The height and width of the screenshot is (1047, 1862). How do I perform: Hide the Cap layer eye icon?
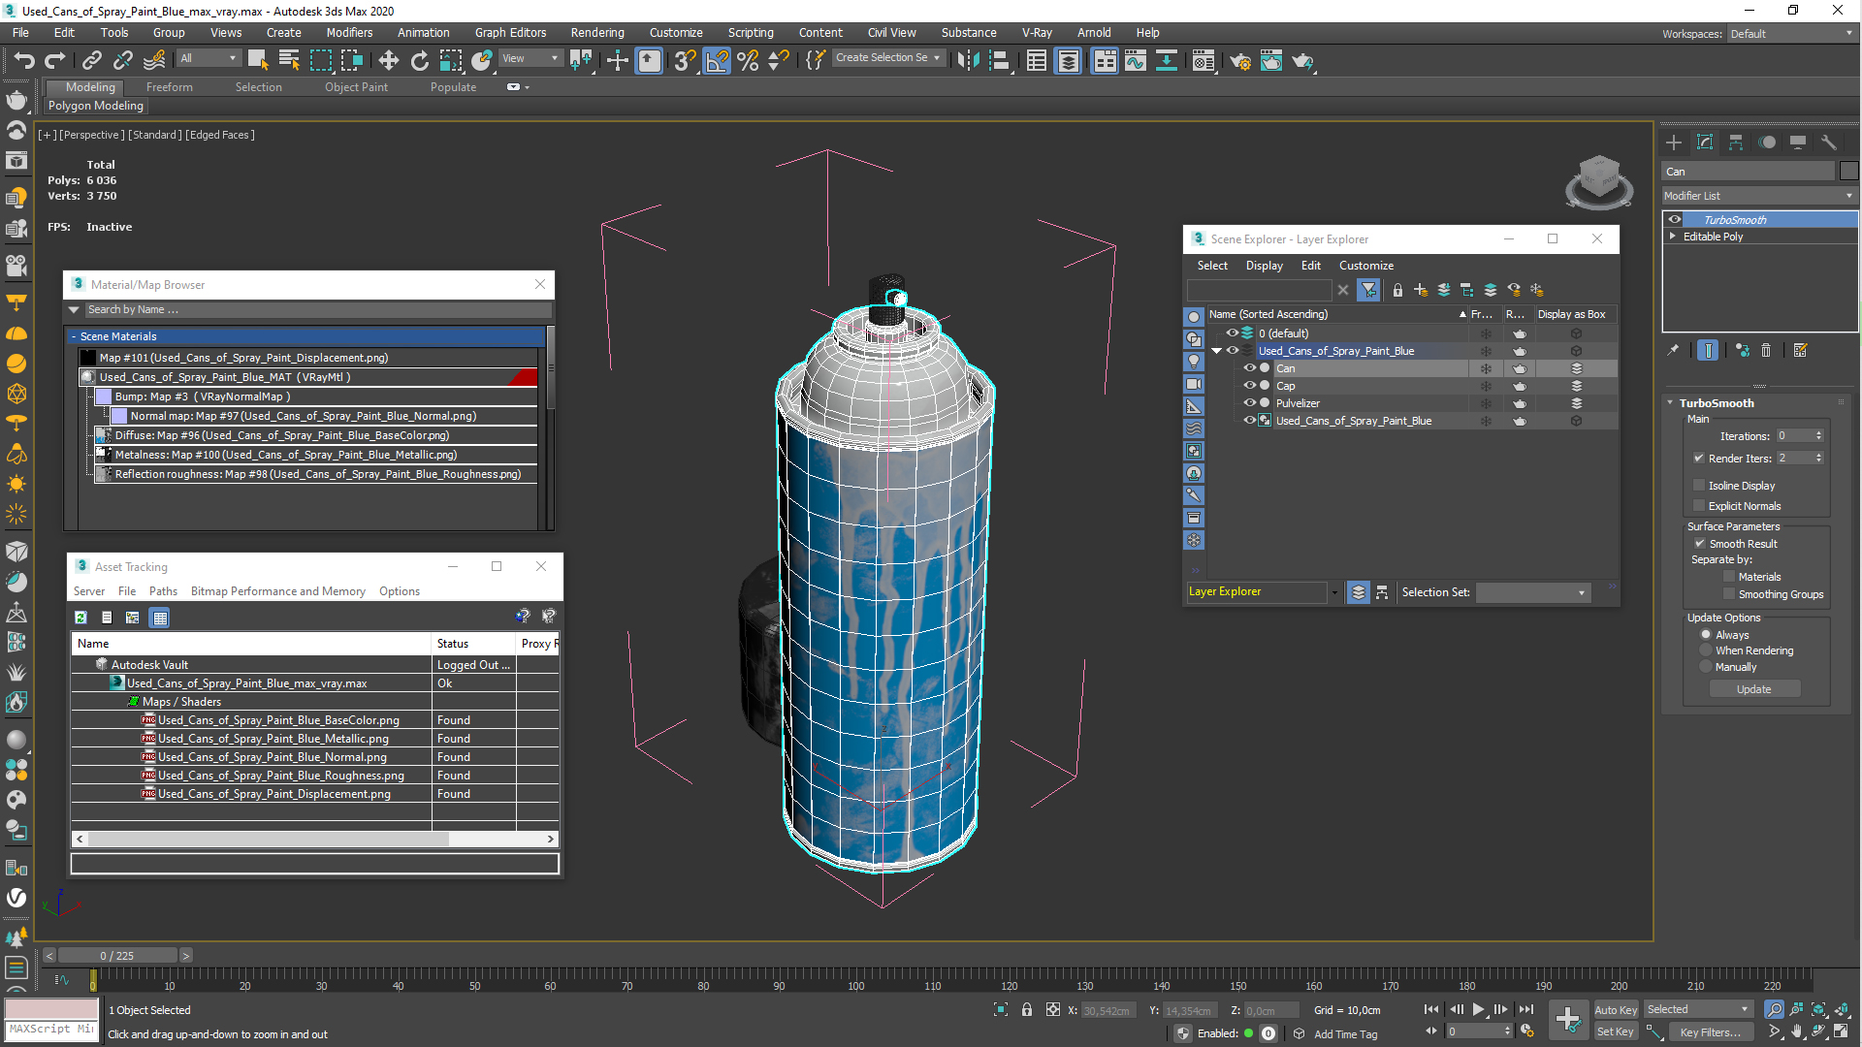[1250, 386]
